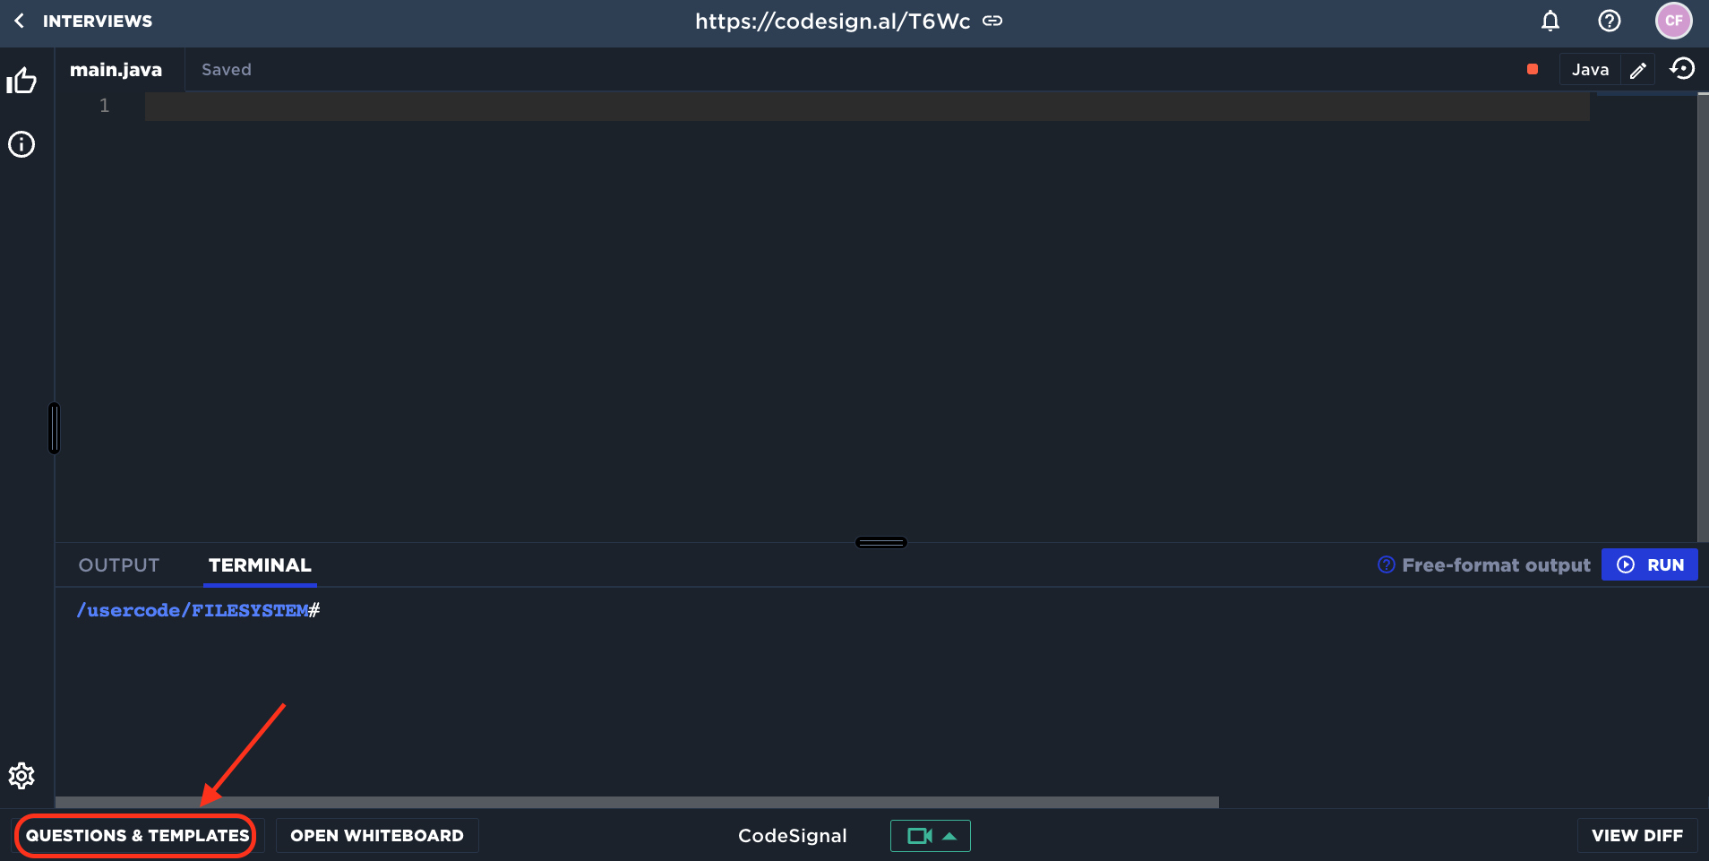Select the TERMINAL tab
1709x861 pixels.
click(x=260, y=565)
